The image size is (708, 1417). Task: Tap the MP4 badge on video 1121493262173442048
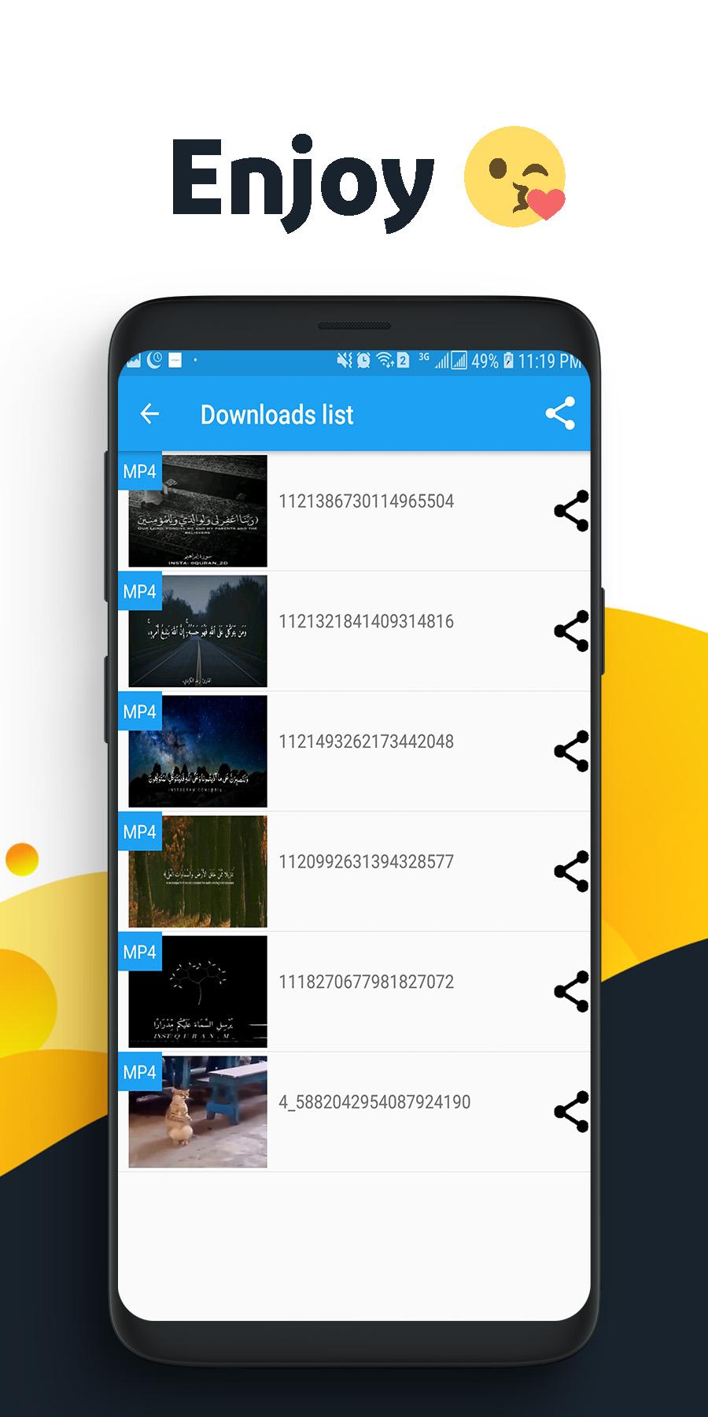coord(140,712)
